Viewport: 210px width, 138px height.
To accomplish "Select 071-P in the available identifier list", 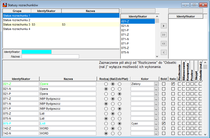I will coord(138,43).
